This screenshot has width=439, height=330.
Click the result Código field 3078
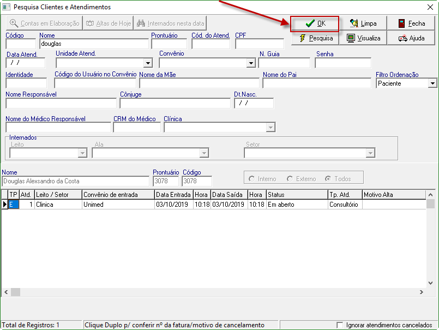click(x=197, y=181)
